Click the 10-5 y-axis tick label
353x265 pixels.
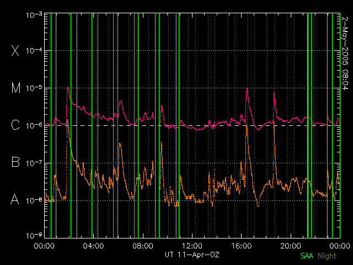point(34,88)
